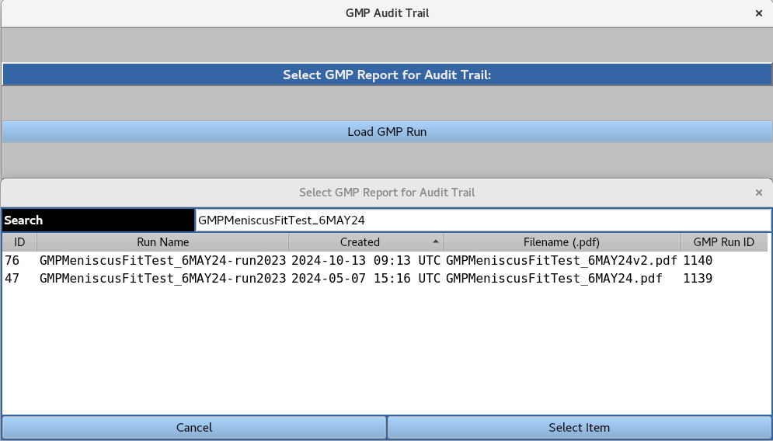The height and width of the screenshot is (441, 773).
Task: Click filename GMPMeniscusFitTest_6MAY24.pdf
Action: 554,279
